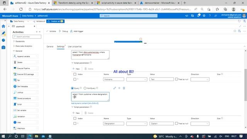Viewport: 247px width, 139px height.
Task: Toggle select-all checkbox in upper parameters header
Action: click(x=75, y=74)
